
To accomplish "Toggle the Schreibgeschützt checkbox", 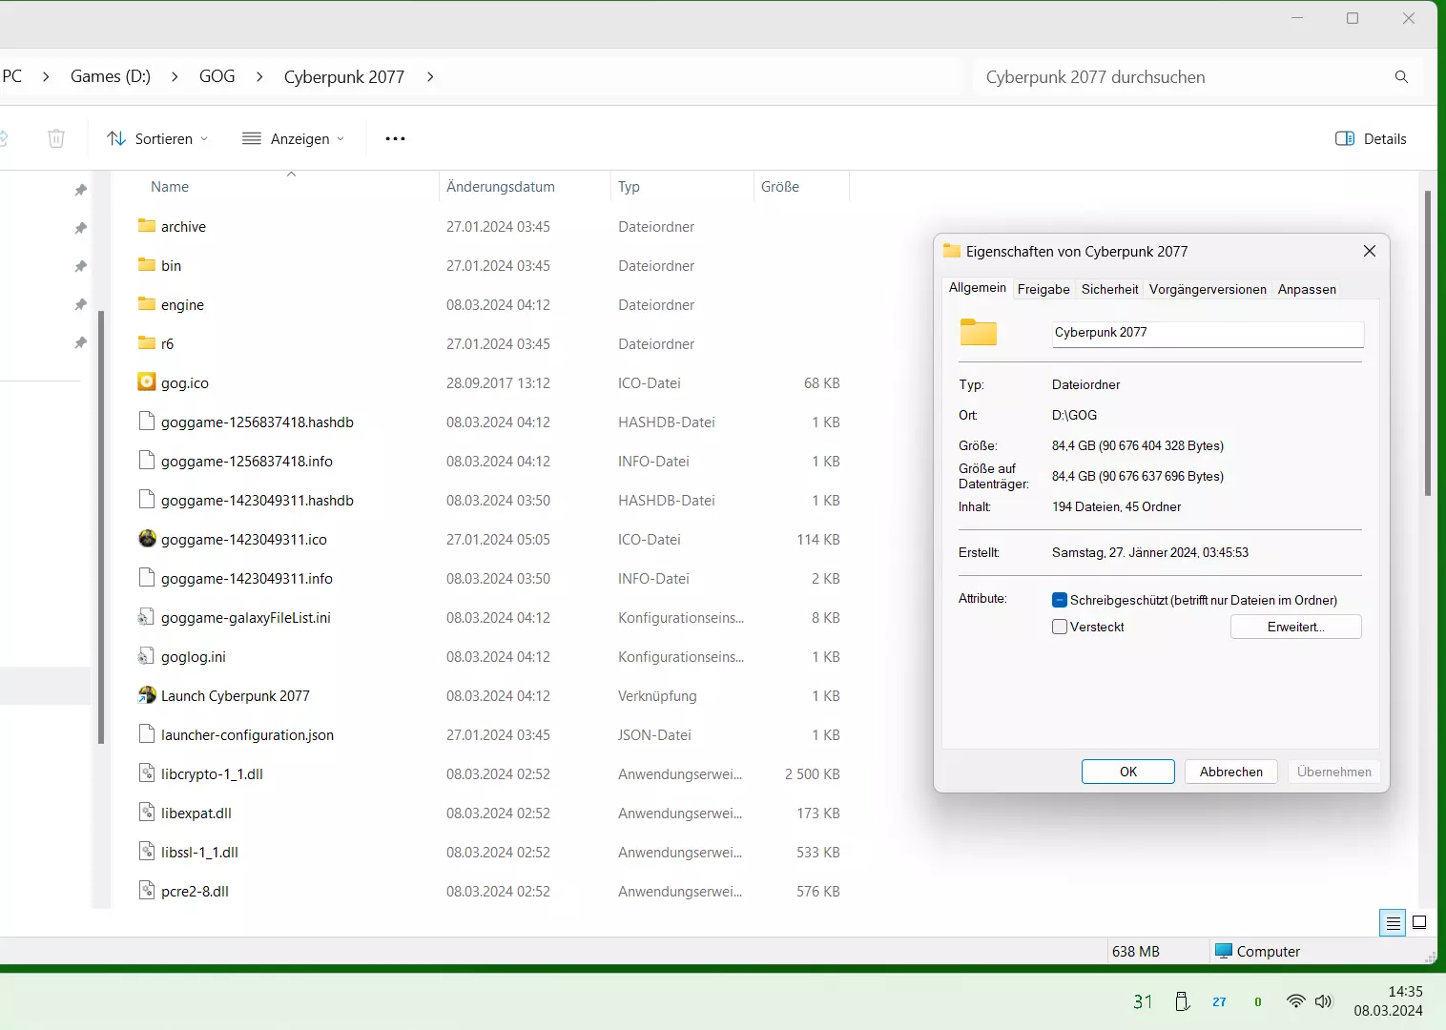I will click(1059, 600).
